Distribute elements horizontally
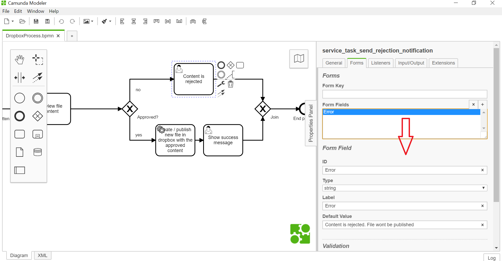 193,21
